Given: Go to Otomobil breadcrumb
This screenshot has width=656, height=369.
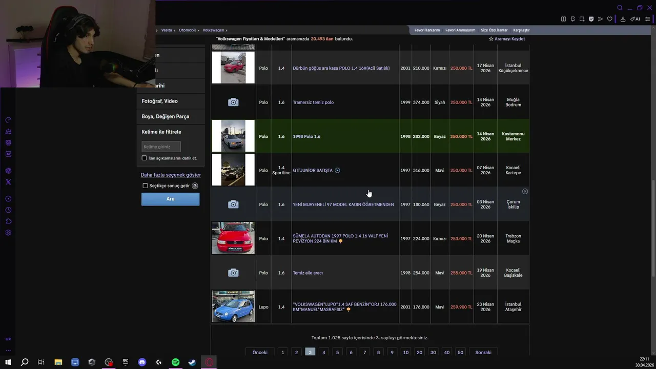Looking at the screenshot, I should (187, 30).
